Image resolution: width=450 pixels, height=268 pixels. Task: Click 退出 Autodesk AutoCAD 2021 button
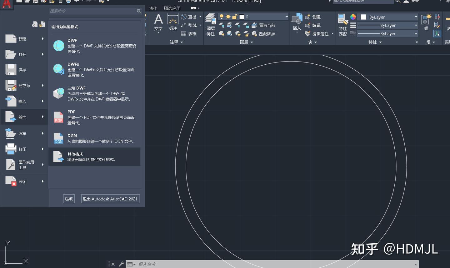110,199
